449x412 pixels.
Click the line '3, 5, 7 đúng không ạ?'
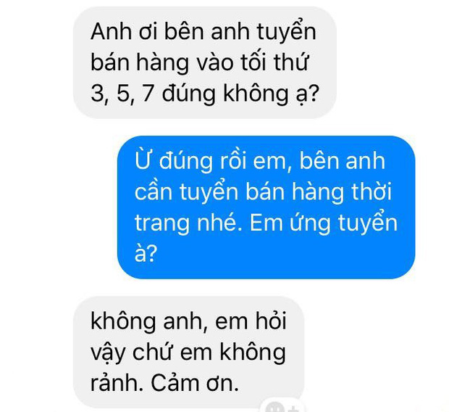pos(205,94)
